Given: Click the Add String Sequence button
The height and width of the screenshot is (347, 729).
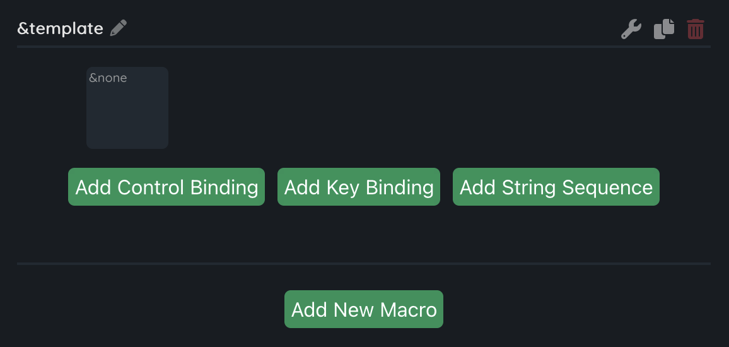Looking at the screenshot, I should (556, 187).
